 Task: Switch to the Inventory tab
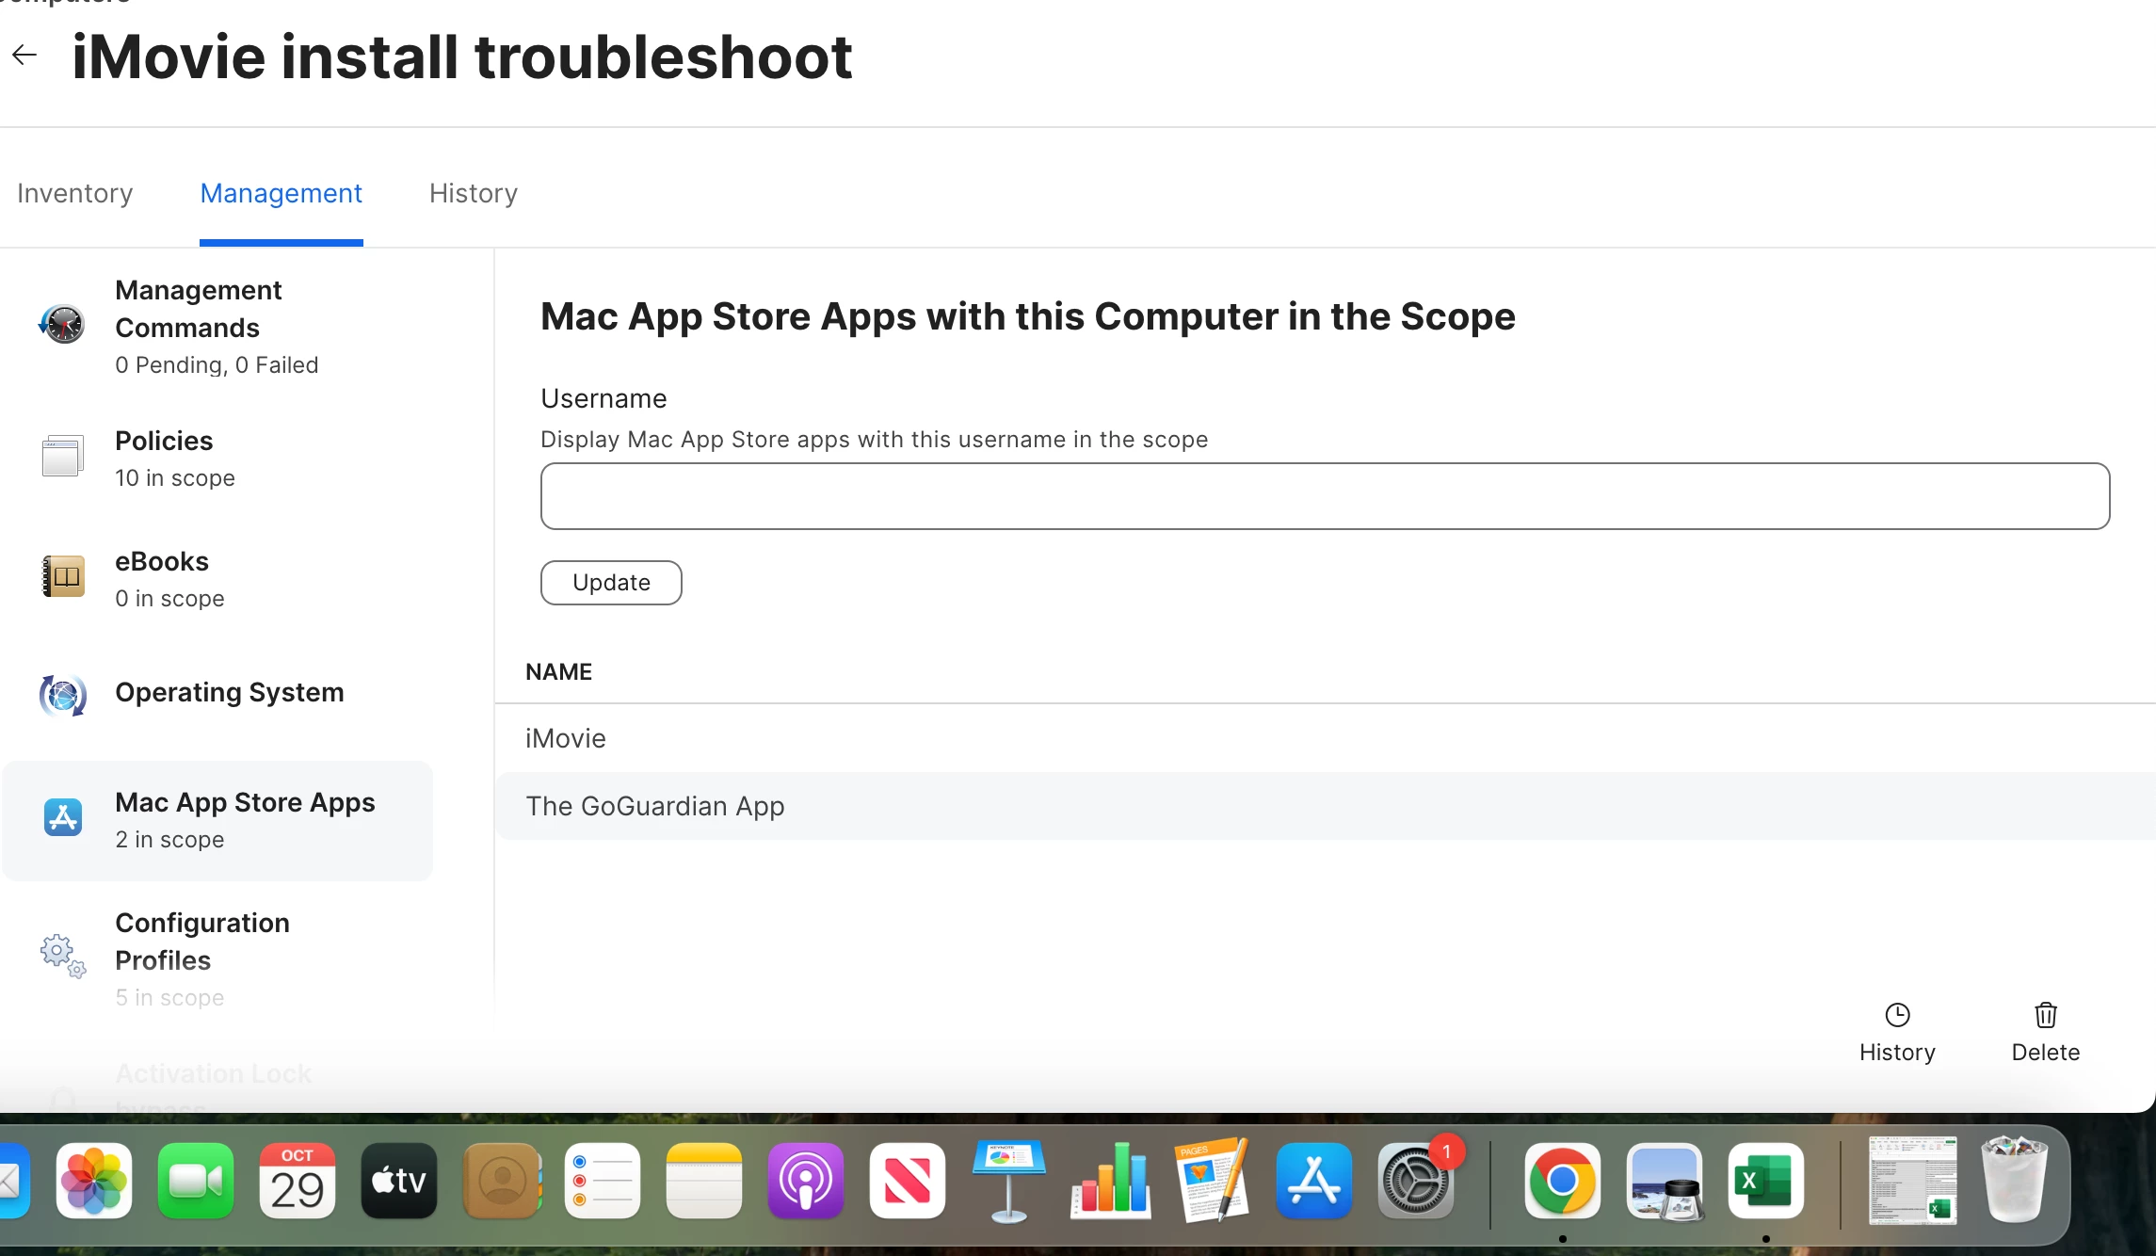point(74,193)
